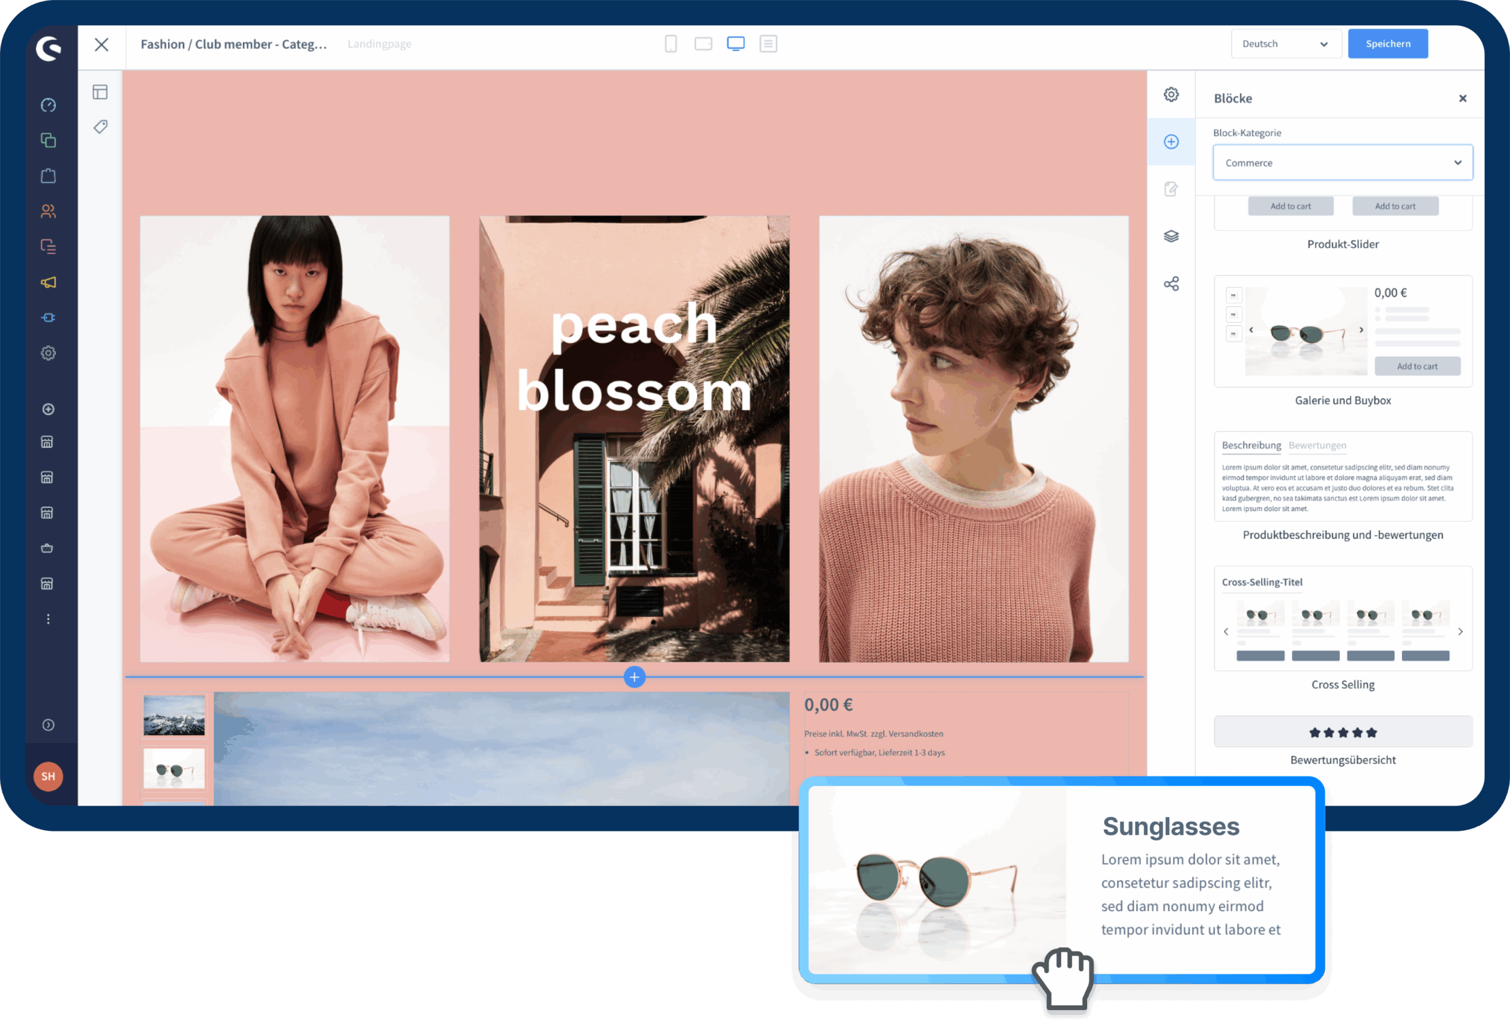Viewport: 1510px width, 1022px height.
Task: Click the Bewertungsübersicht star rating block
Action: (1342, 732)
